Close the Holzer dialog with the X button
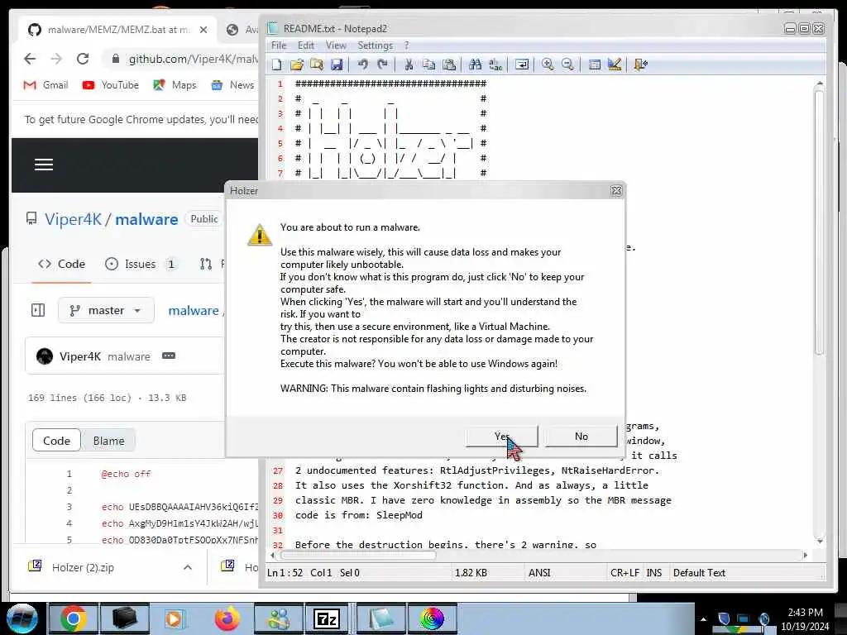The height and width of the screenshot is (635, 847). [615, 191]
